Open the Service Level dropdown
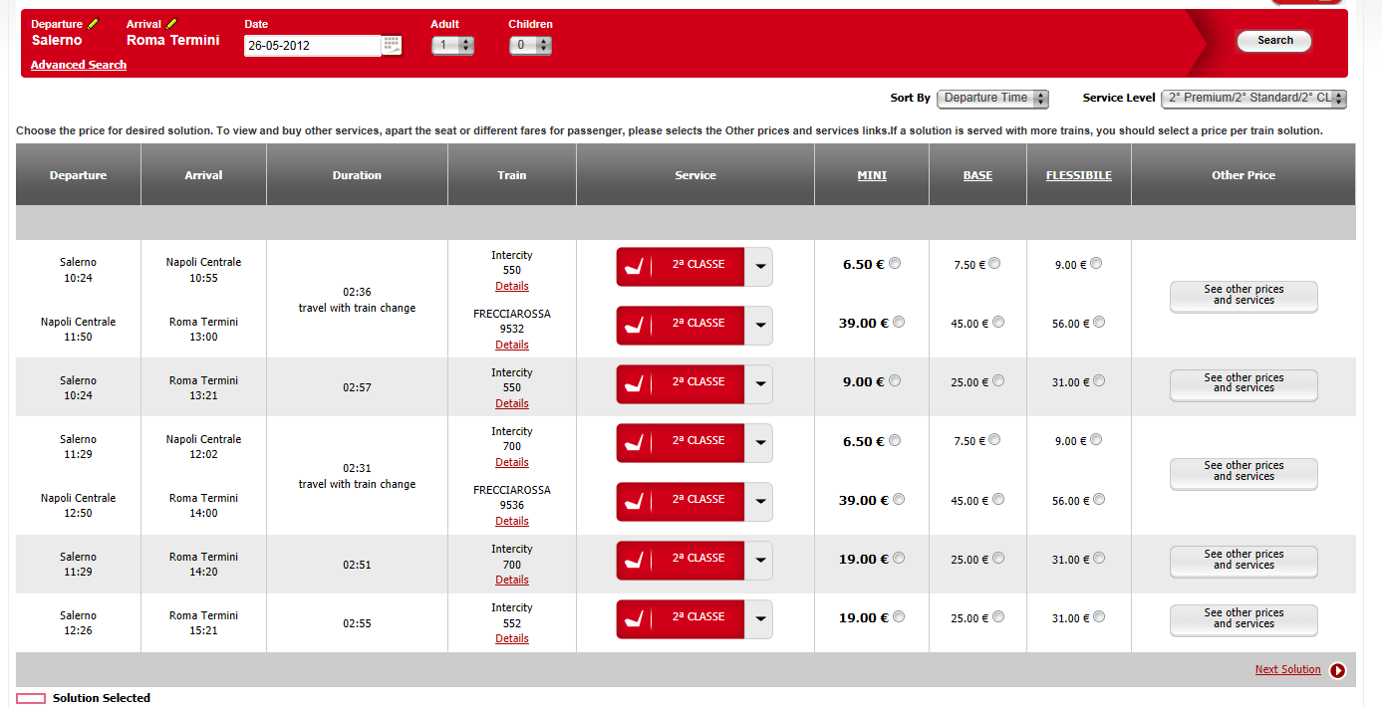The width and height of the screenshot is (1382, 707). (1253, 99)
